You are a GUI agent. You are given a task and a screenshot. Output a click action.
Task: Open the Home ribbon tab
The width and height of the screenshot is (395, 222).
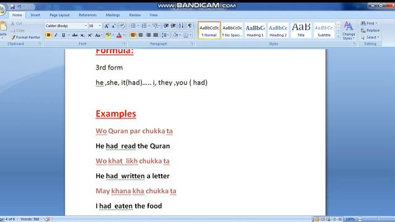[x=17, y=15]
